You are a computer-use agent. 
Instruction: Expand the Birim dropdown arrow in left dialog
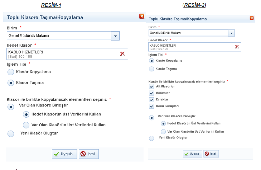click(x=115, y=36)
